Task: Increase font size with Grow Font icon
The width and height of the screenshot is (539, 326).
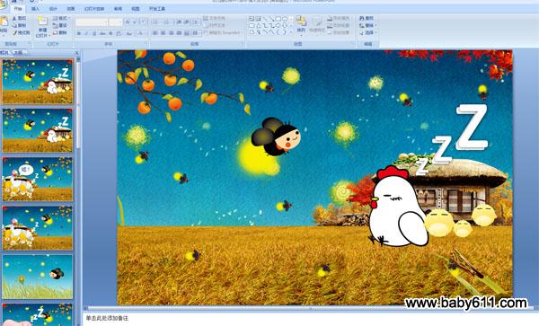Action: 128,22
